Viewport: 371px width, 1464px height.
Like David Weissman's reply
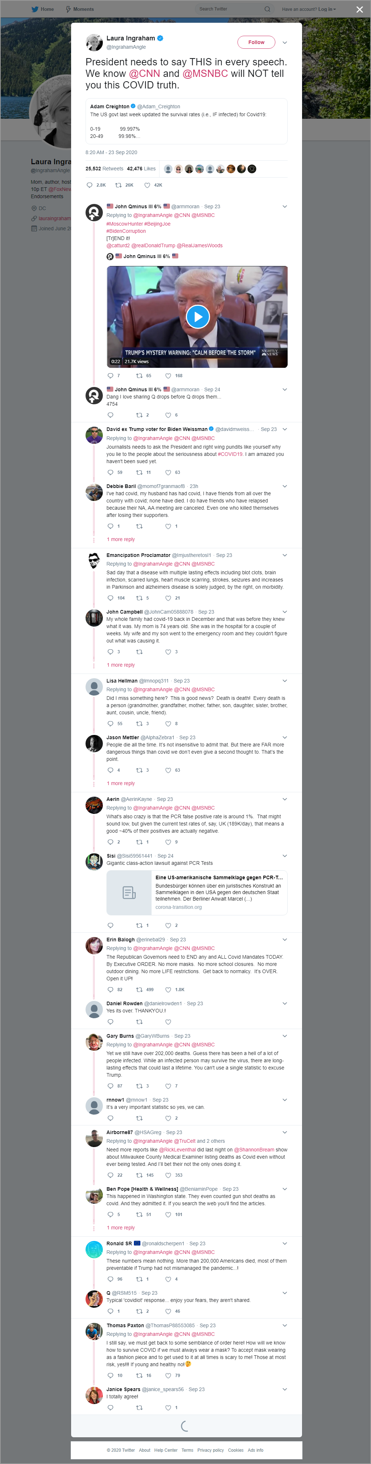point(168,472)
